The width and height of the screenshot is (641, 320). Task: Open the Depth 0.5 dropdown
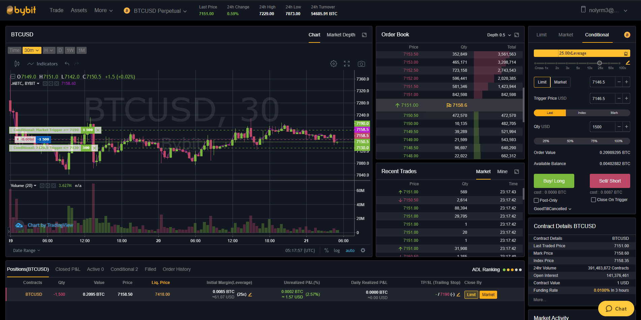coord(499,35)
